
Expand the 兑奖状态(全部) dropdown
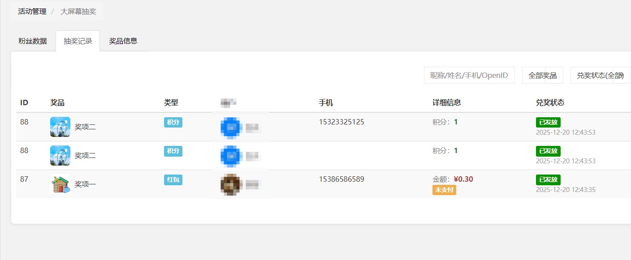click(600, 75)
